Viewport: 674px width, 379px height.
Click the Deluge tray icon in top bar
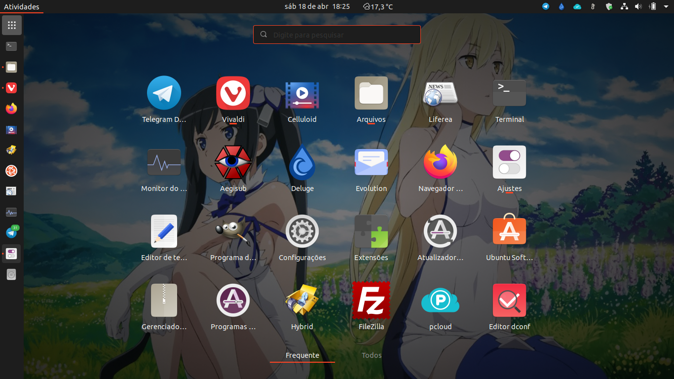pyautogui.click(x=562, y=6)
